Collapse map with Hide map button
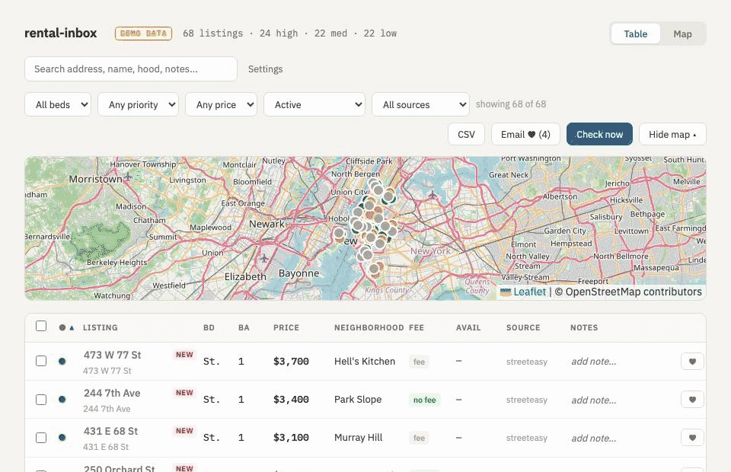The height and width of the screenshot is (472, 731). (x=672, y=134)
